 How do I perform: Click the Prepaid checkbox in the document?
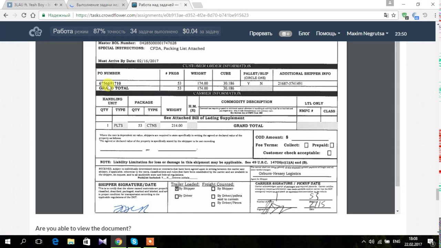pos(332,145)
